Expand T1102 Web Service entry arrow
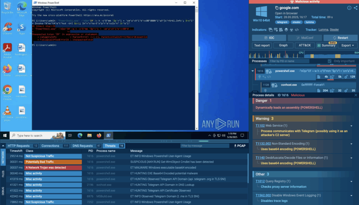Viewport: 359px width, 205px height. click(351, 126)
